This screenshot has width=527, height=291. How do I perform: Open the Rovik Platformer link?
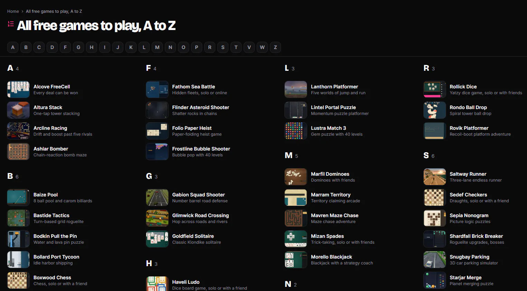click(x=469, y=128)
